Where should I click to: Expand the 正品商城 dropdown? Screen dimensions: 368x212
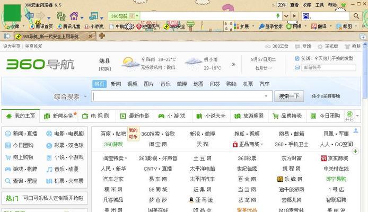point(262,144)
